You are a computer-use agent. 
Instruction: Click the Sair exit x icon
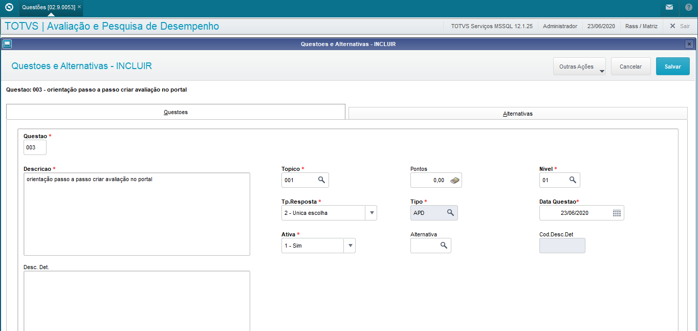pyautogui.click(x=672, y=26)
